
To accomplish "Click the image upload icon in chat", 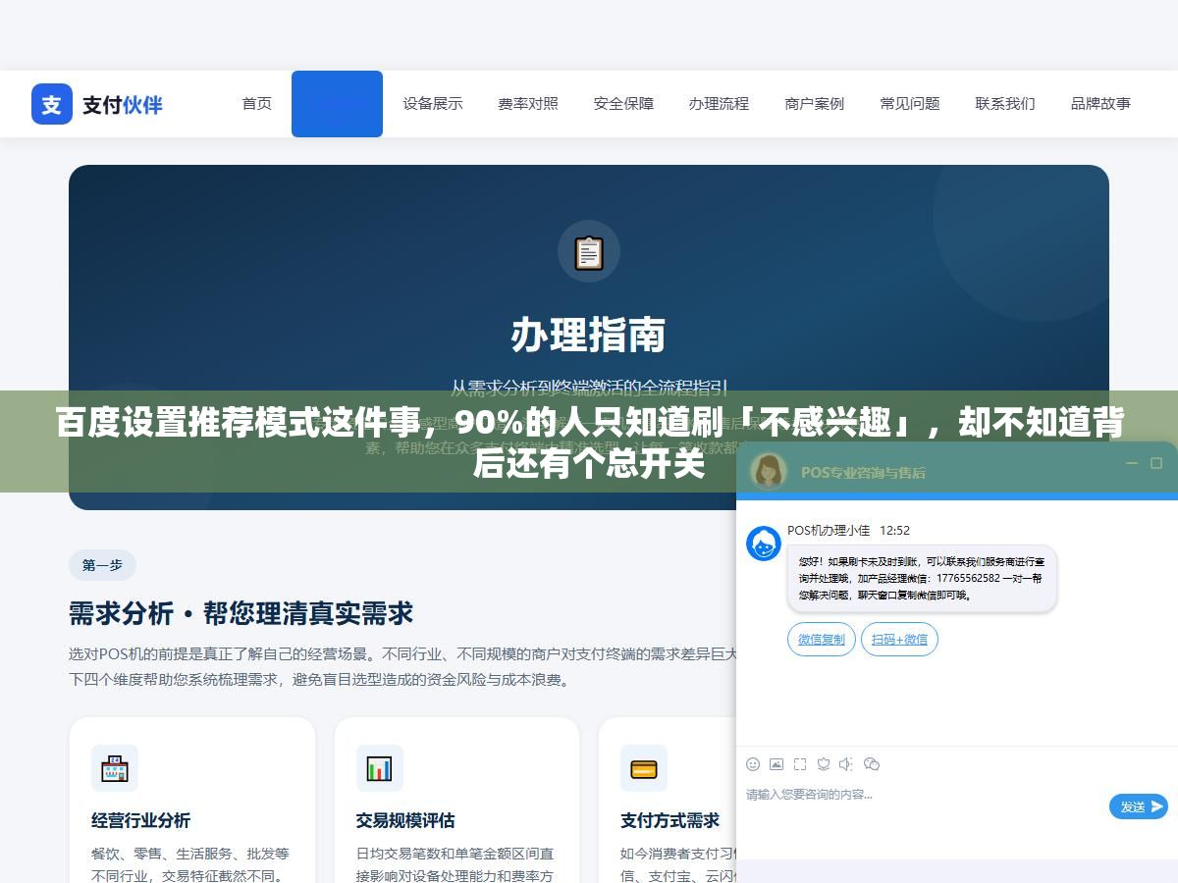I will tap(776, 763).
